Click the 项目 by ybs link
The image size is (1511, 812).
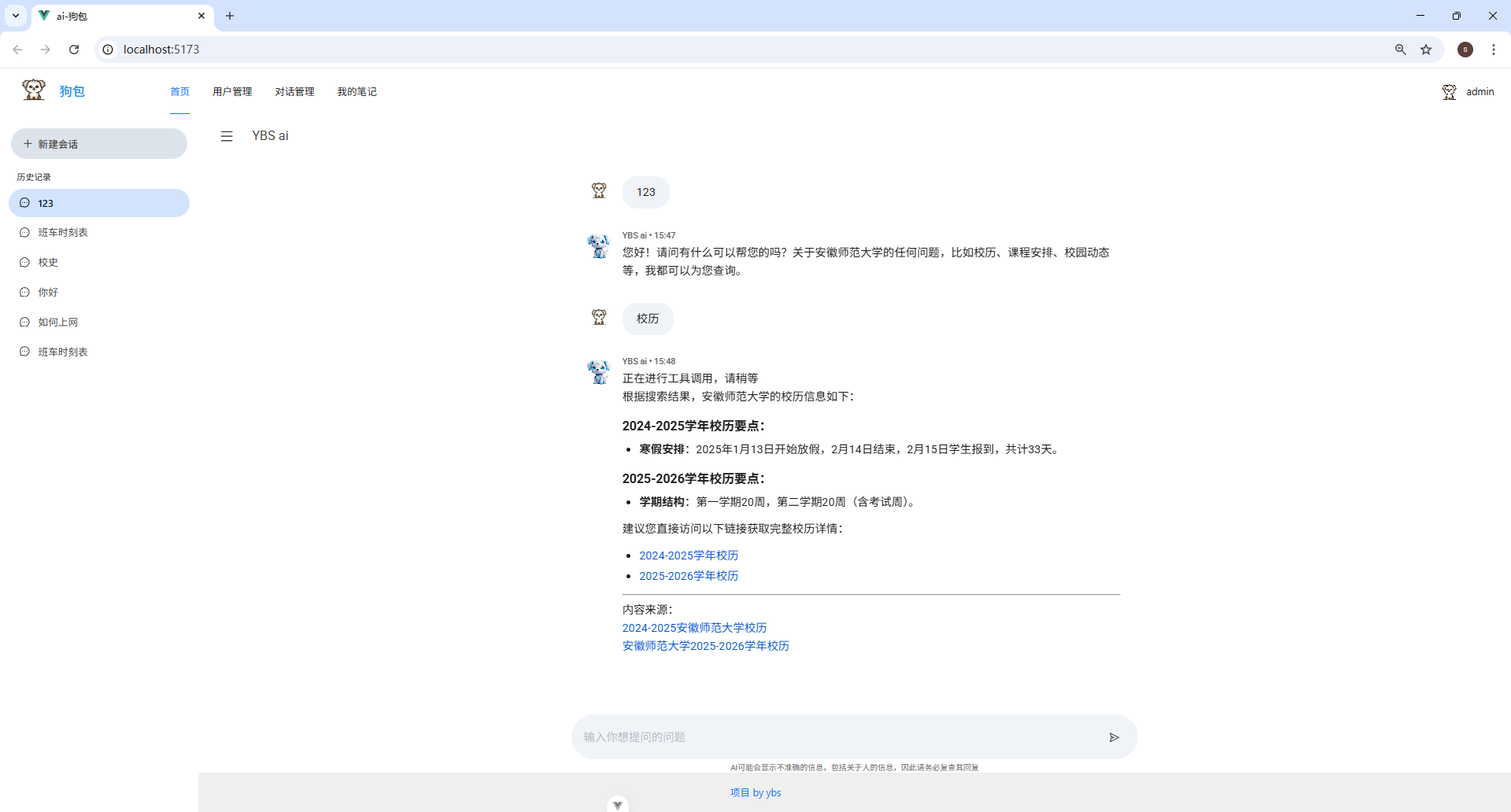click(755, 792)
